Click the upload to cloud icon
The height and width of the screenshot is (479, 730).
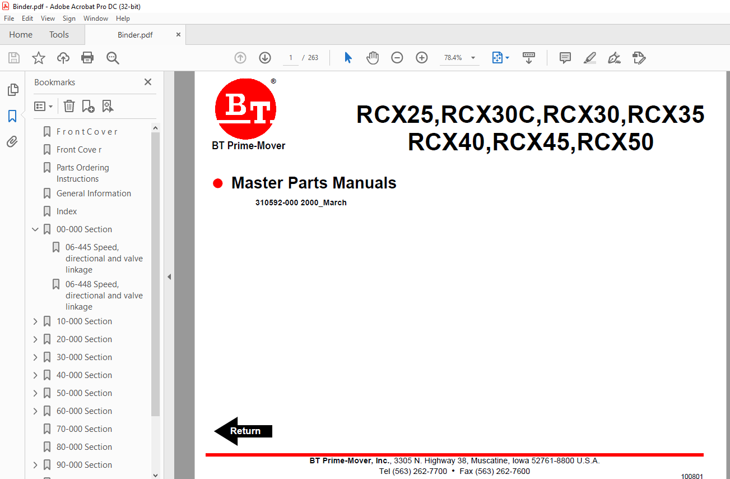[63, 58]
